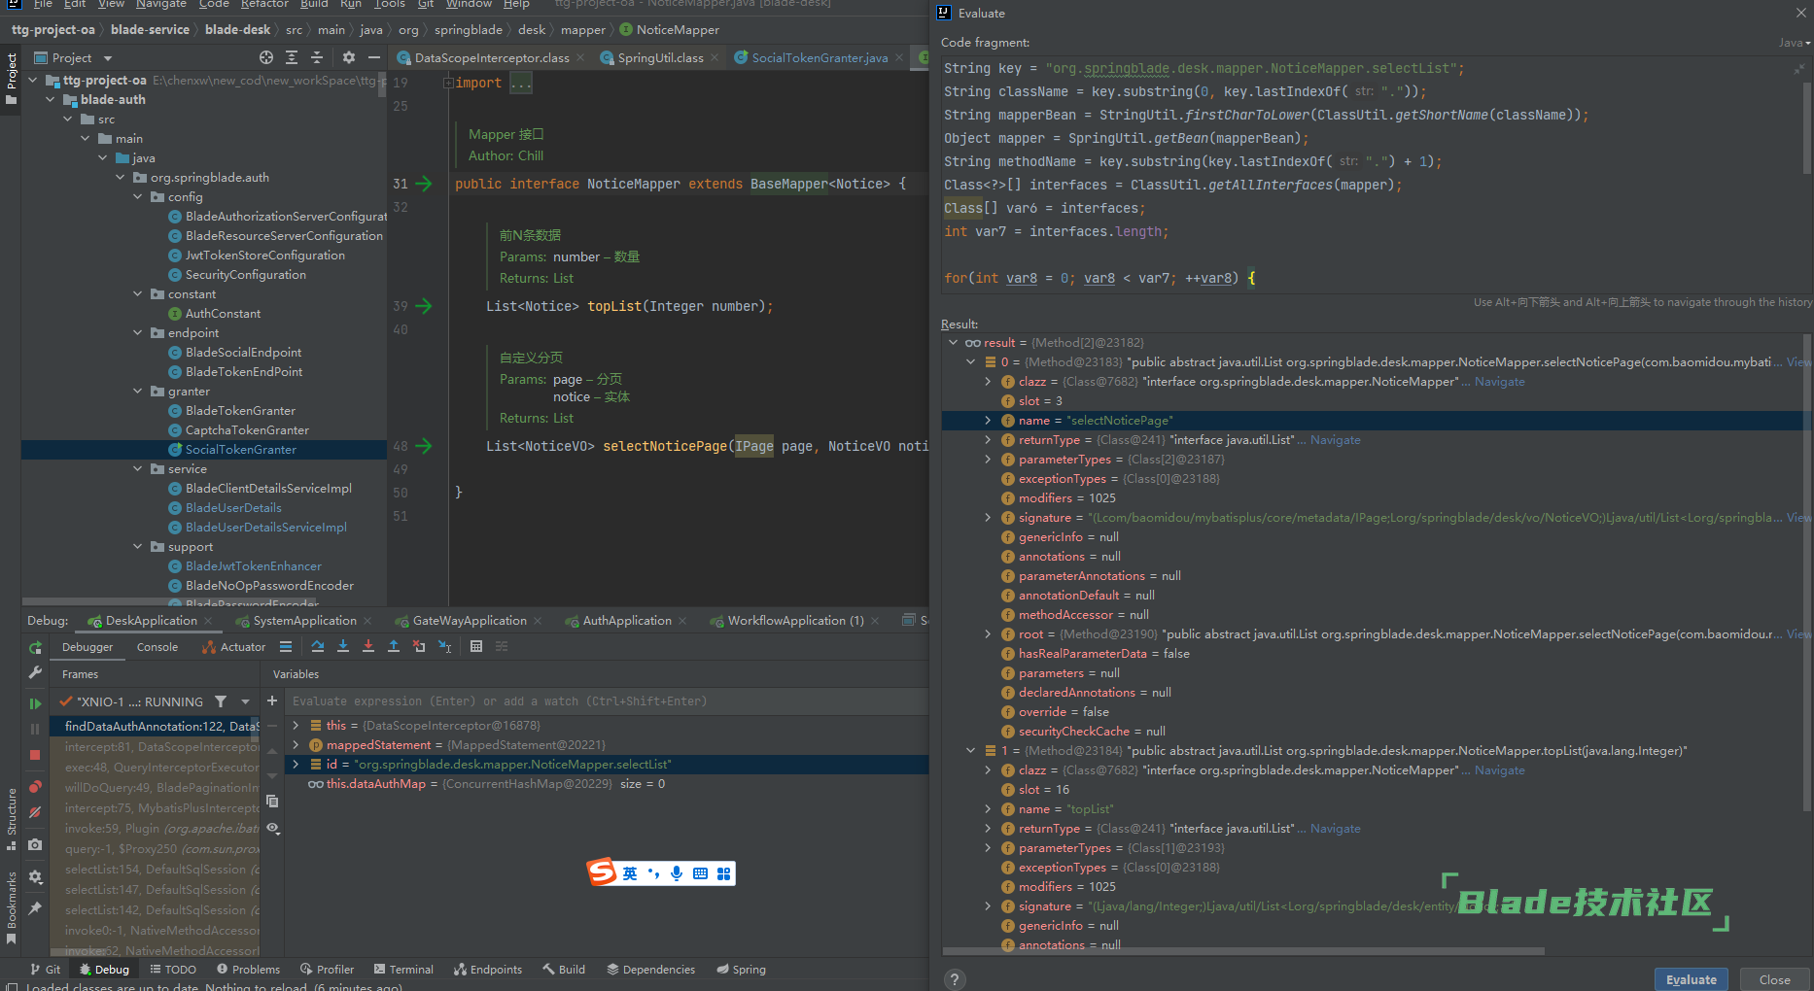Open the Console tab in debugger
Image resolution: width=1814 pixels, height=991 pixels.
(157, 647)
